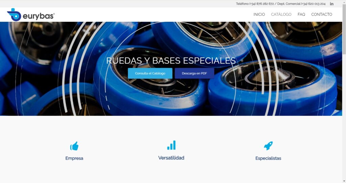Open the Especialistas heading link
Image resolution: width=346 pixels, height=183 pixels.
pyautogui.click(x=268, y=158)
